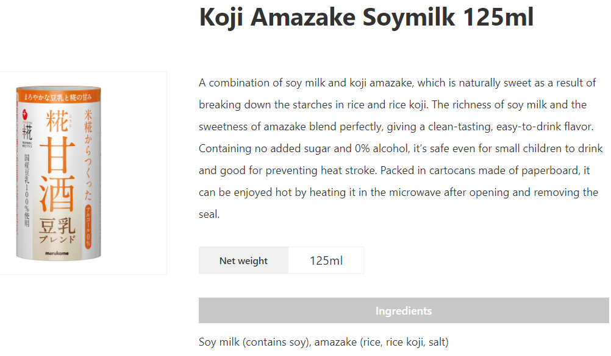This screenshot has height=356, width=611.
Task: Click the marukome logo on the can
Action: (57, 253)
